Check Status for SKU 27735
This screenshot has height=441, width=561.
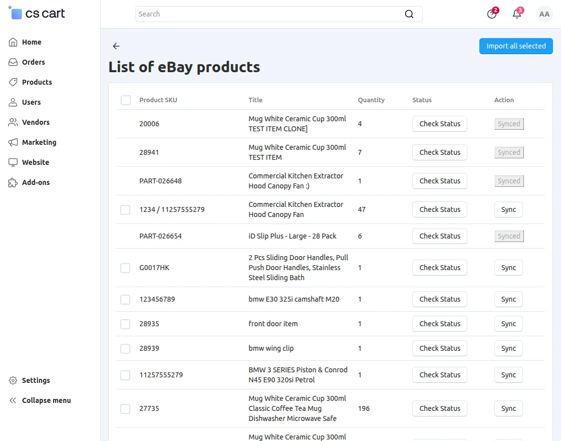coord(439,408)
